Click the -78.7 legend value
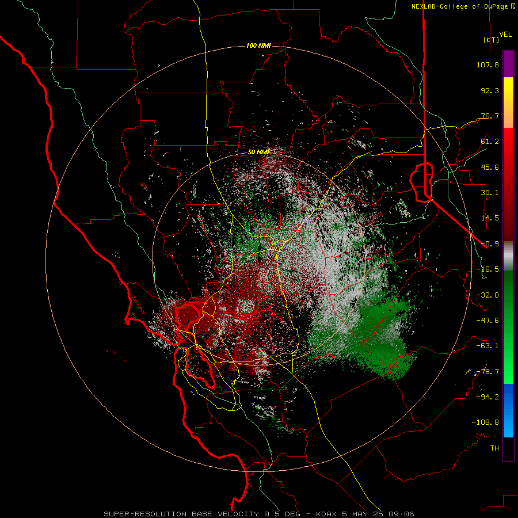 tap(487, 372)
